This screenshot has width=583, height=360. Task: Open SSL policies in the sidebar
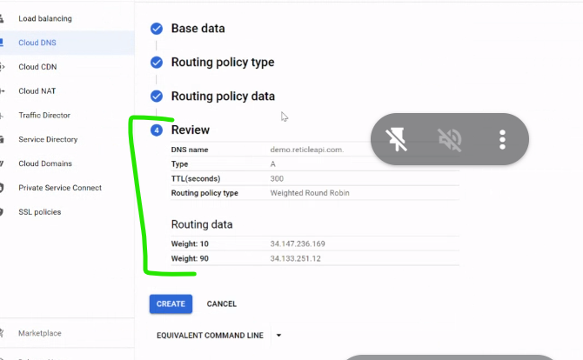40,212
